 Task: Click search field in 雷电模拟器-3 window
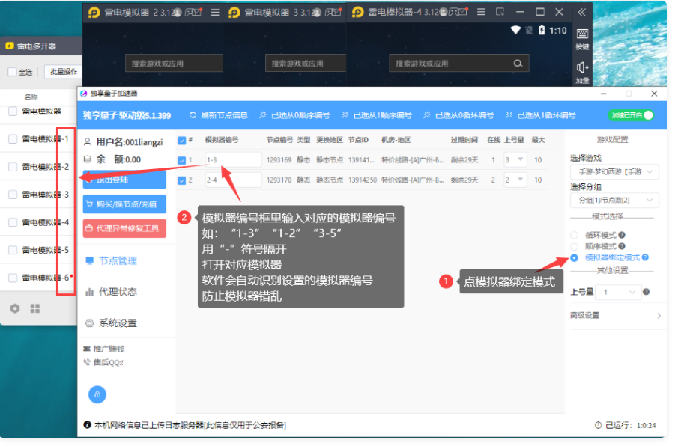[306, 64]
